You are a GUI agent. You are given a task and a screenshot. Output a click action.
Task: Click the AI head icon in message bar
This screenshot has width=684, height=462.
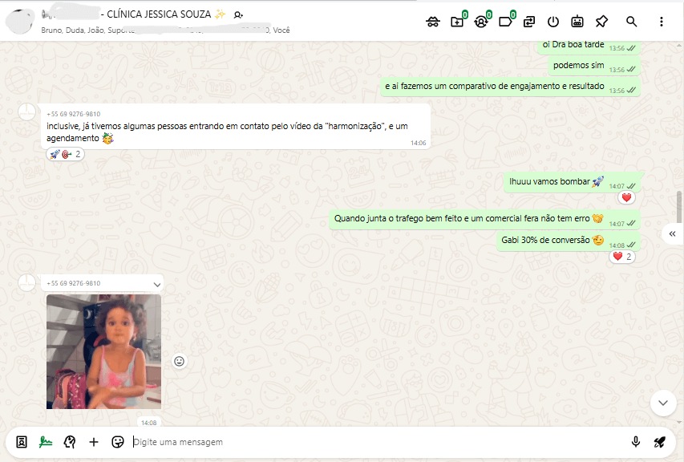click(70, 442)
